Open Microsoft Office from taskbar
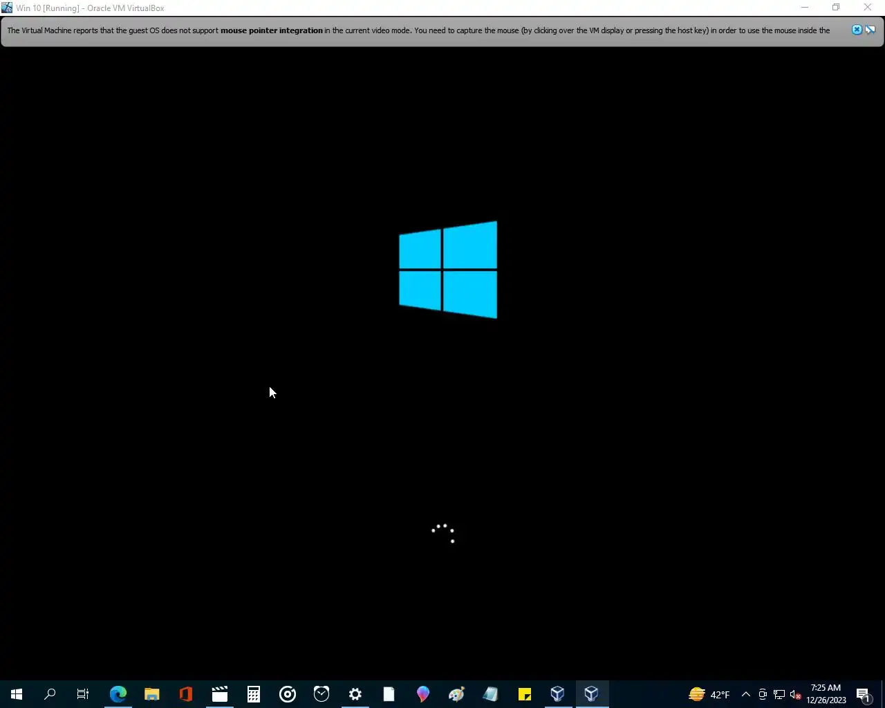The width and height of the screenshot is (885, 708). pyautogui.click(x=186, y=694)
